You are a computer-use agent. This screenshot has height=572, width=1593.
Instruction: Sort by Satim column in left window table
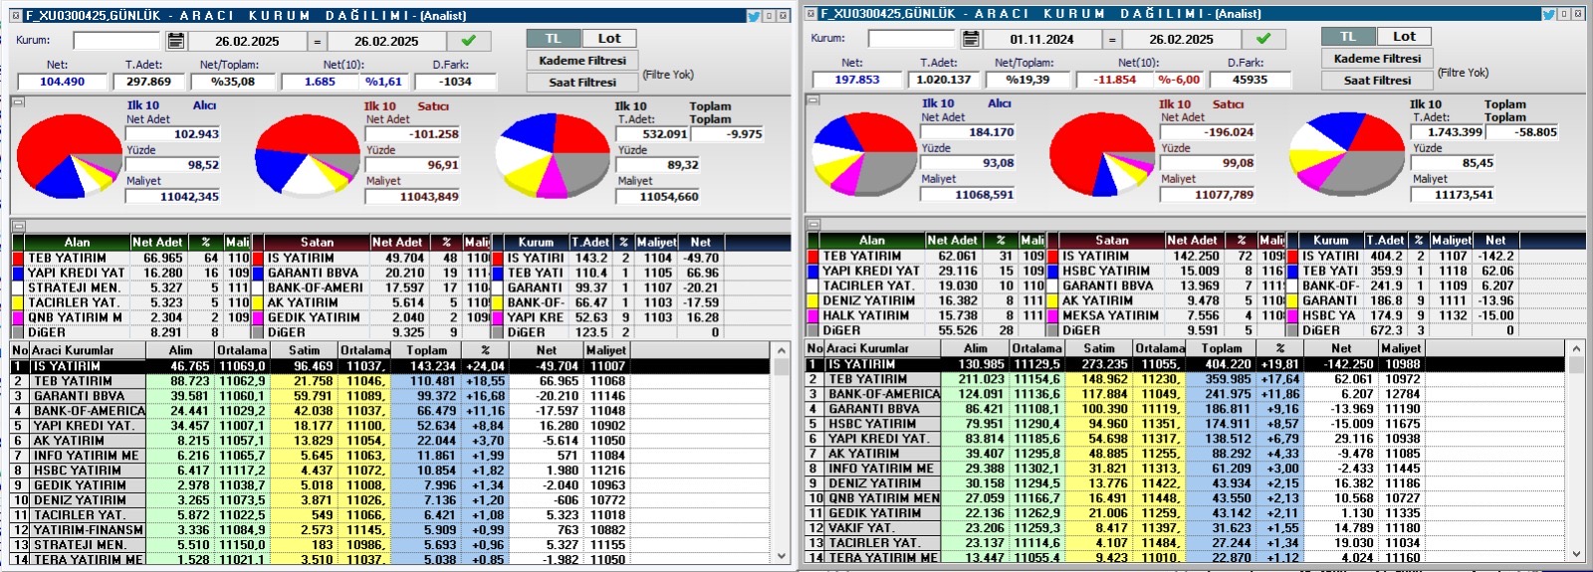[x=304, y=350]
